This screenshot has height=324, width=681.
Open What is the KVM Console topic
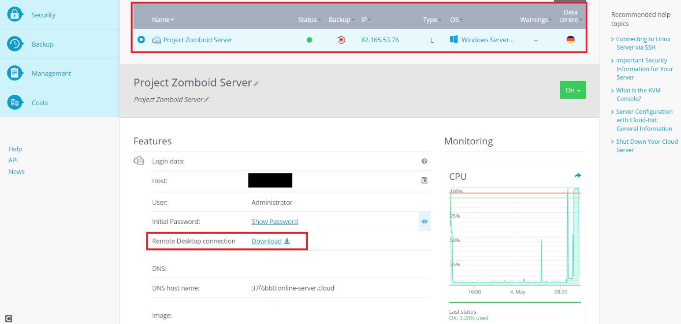pyautogui.click(x=638, y=94)
